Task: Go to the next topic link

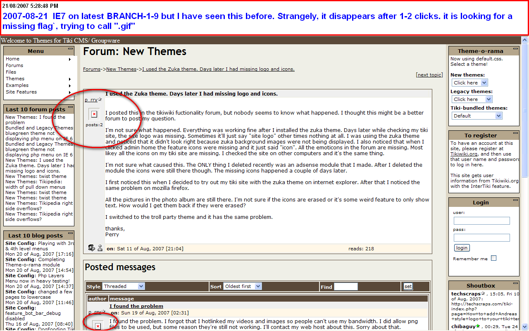Action: 429,75
